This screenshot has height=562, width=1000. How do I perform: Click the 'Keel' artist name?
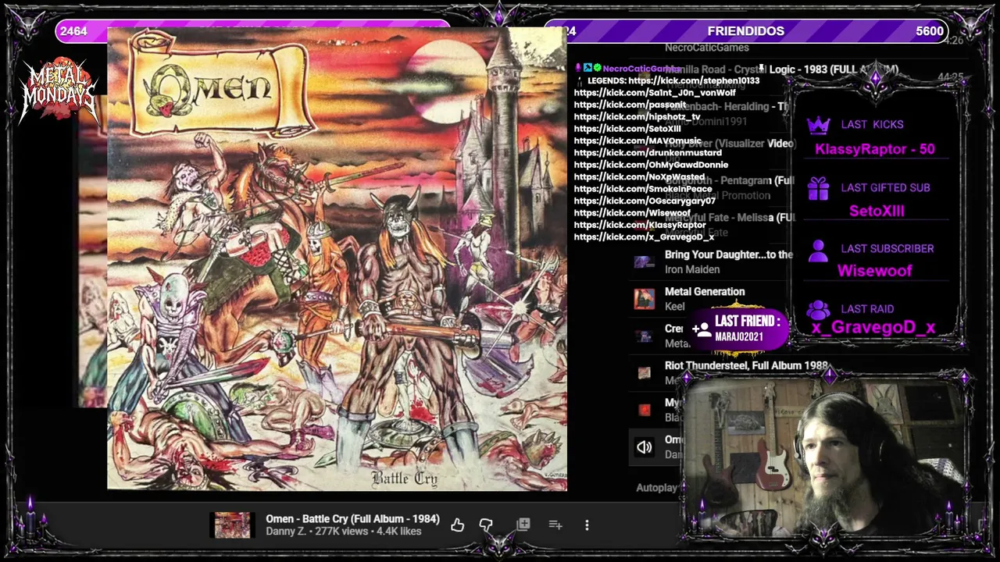[x=674, y=307]
